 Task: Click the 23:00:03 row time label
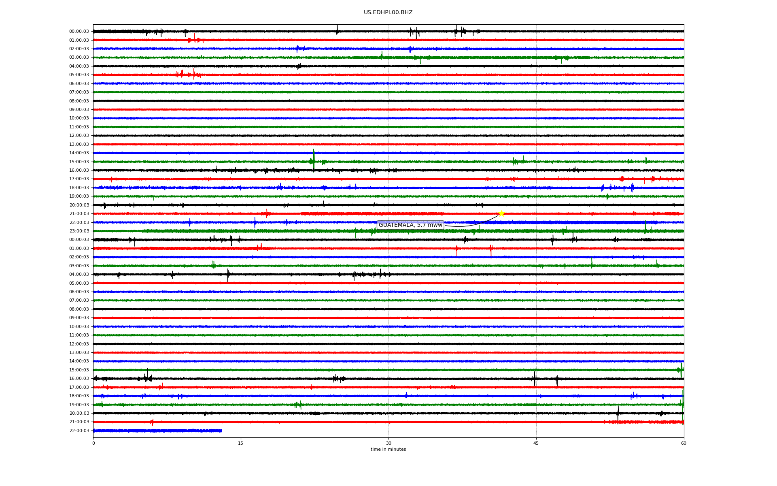(79, 231)
